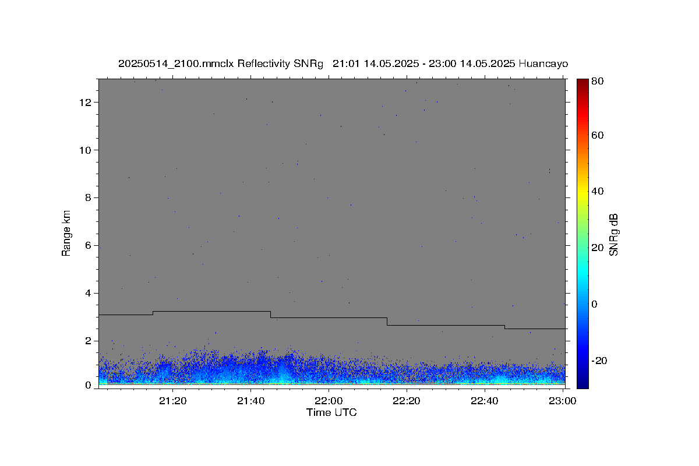
Task: Click the 0 range tick label
Action: 89,385
